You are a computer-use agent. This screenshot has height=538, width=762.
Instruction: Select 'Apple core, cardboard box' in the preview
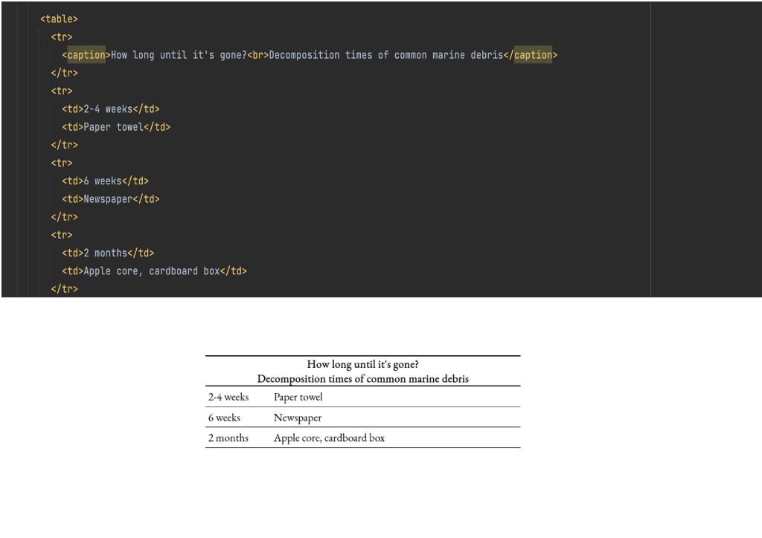329,438
